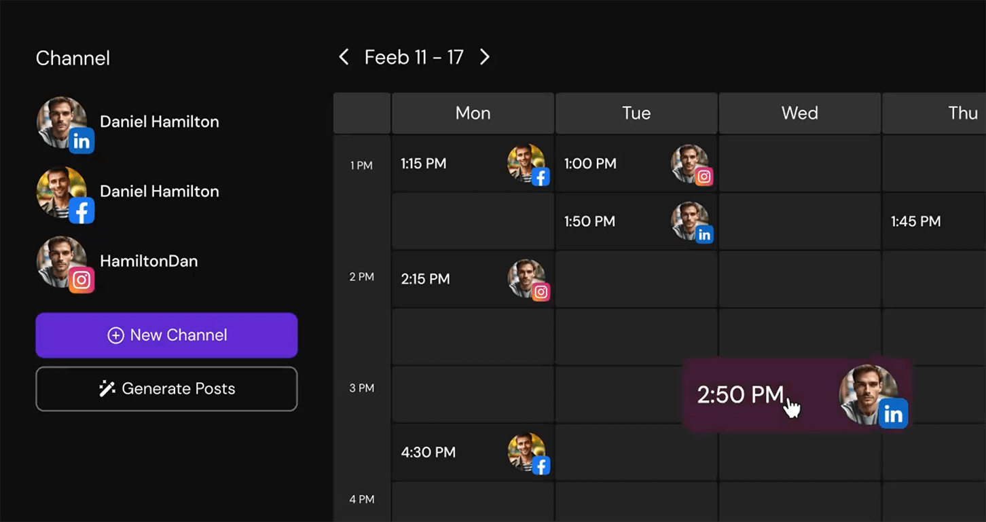986x522 pixels.
Task: Select the Tue column header
Action: (636, 113)
